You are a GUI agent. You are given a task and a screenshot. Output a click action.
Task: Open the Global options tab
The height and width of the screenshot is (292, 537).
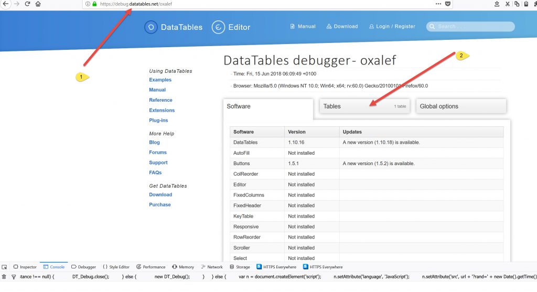tap(461, 106)
